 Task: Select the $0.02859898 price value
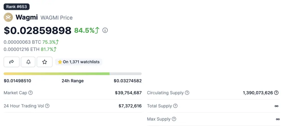pos(38,30)
